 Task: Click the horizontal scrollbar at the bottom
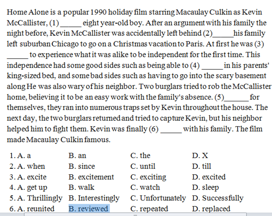[135, 214]
